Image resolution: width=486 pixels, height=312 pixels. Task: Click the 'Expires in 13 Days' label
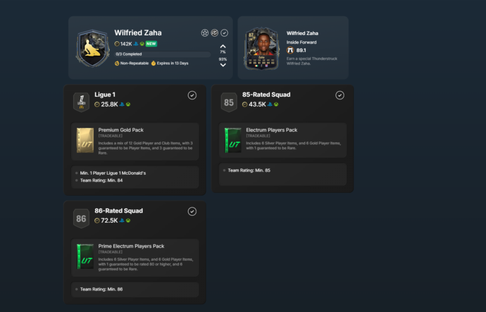pyautogui.click(x=173, y=63)
